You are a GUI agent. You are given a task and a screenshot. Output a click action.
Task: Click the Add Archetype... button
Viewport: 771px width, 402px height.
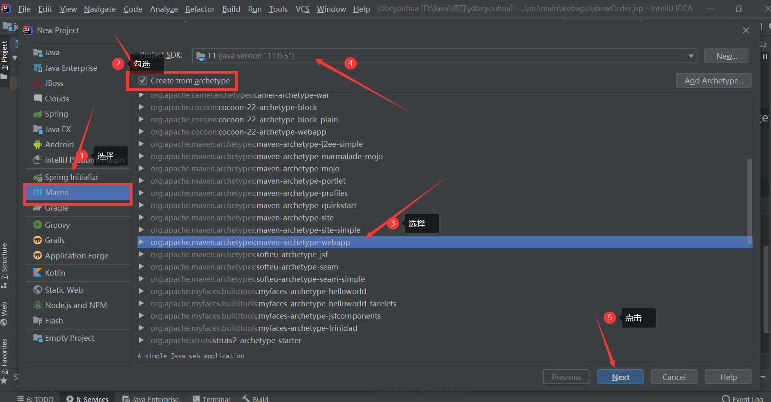coord(714,81)
